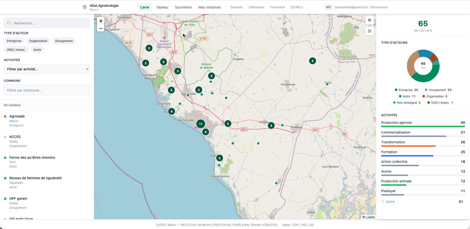Click the cluster of 2 near Réserve de Bandia

211,76
